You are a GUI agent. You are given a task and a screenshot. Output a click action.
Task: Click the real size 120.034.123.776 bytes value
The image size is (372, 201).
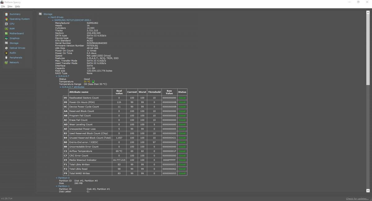coord(100,71)
